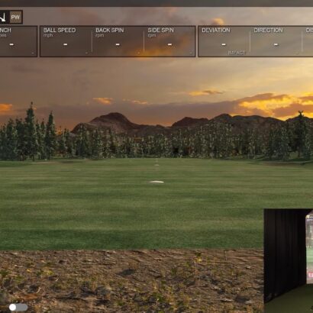Expand the Back Spin tile corner arrow

(139, 53)
